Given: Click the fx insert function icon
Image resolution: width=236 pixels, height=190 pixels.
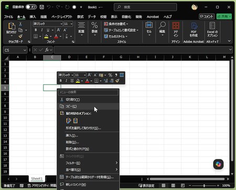Looking at the screenshot, I should pyautogui.click(x=47, y=50).
